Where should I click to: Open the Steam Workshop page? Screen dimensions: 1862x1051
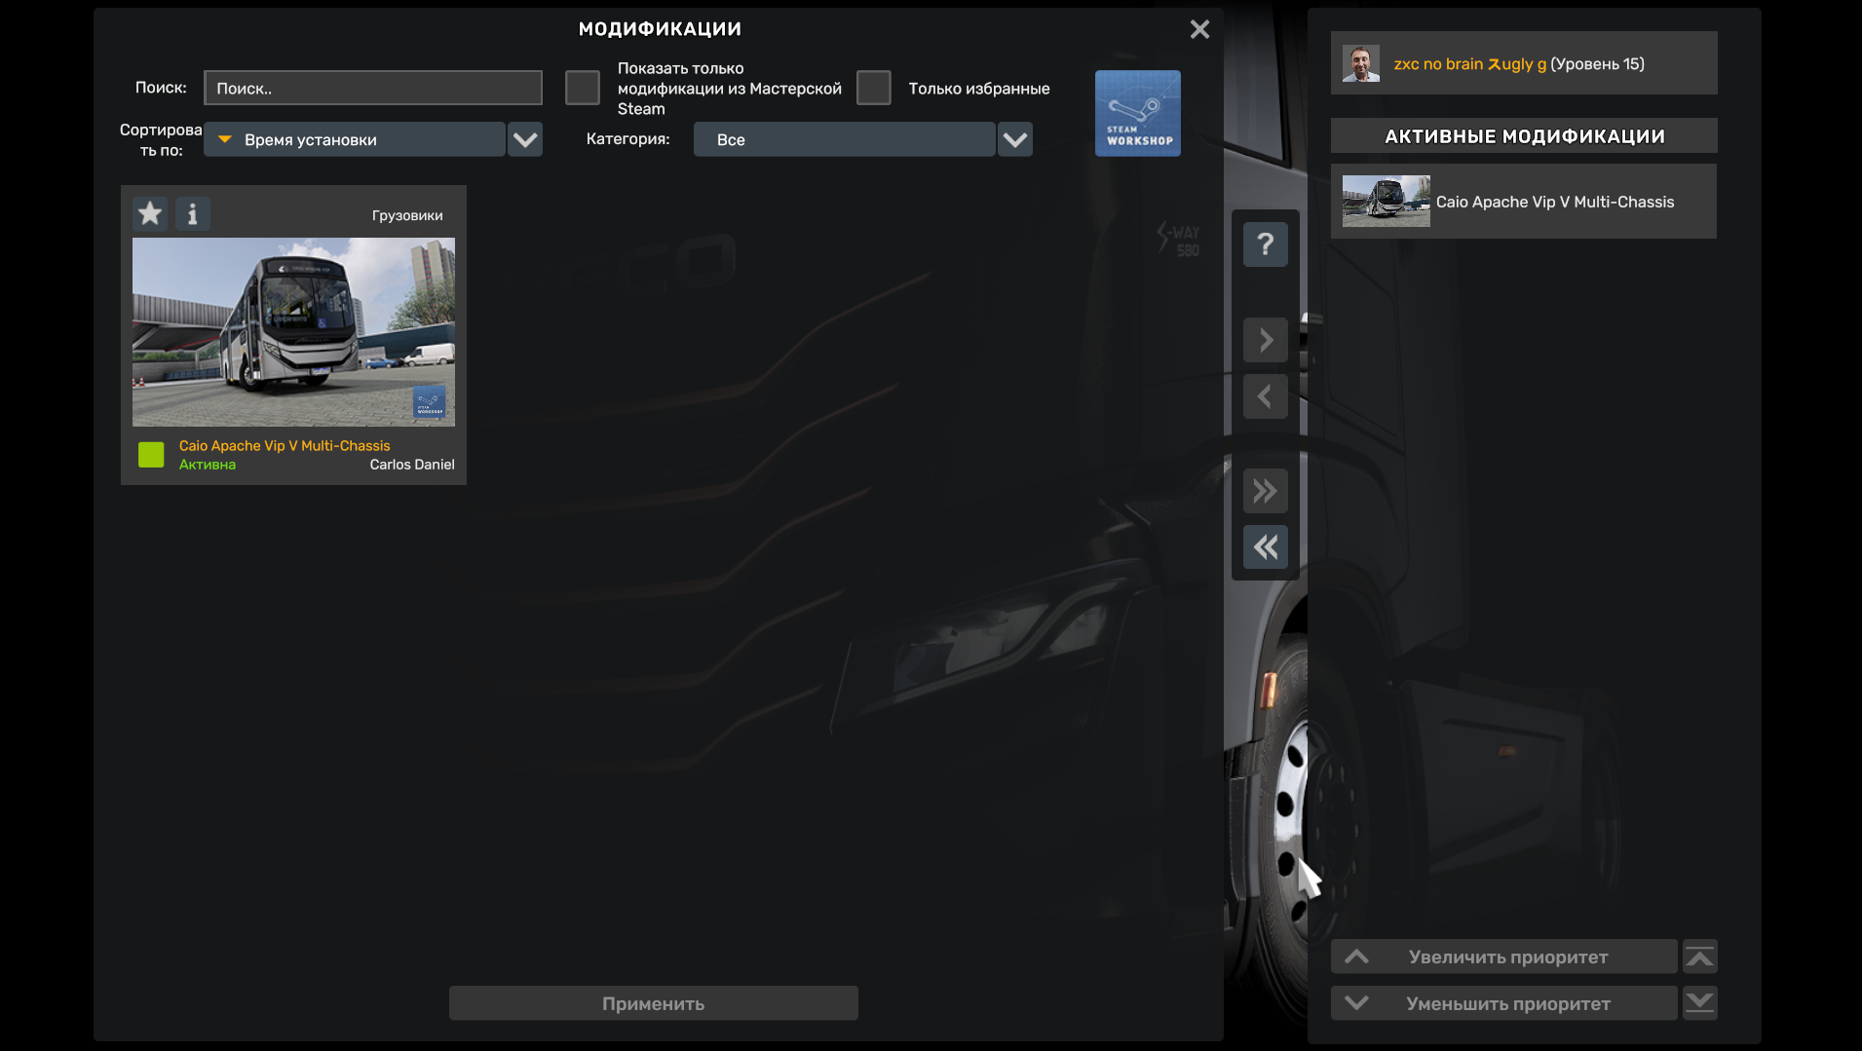[x=1137, y=113]
